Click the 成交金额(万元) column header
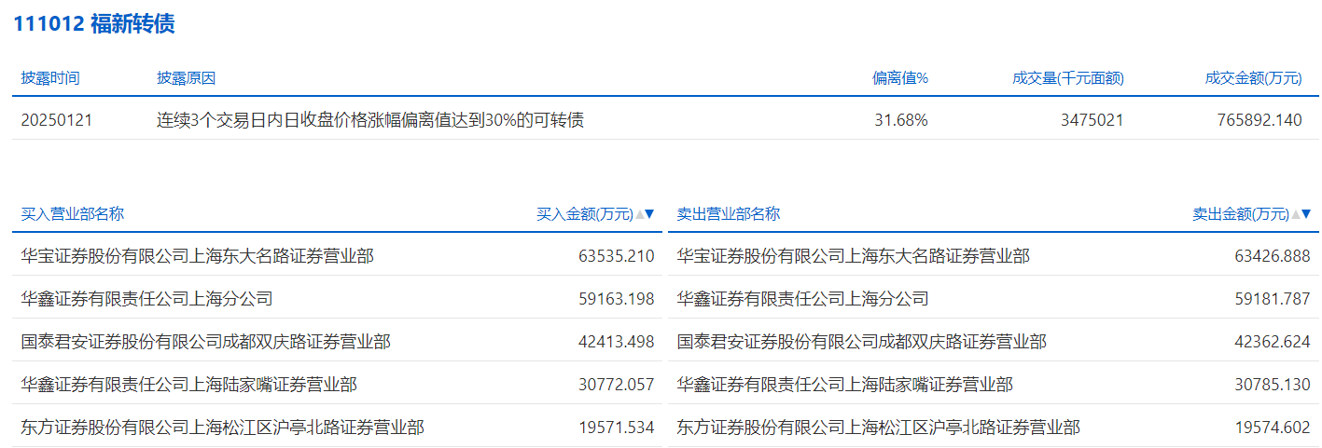Viewport: 1322px width, 448px height. [x=1253, y=78]
